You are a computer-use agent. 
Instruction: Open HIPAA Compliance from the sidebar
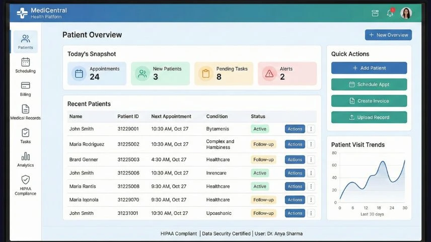coord(25,186)
